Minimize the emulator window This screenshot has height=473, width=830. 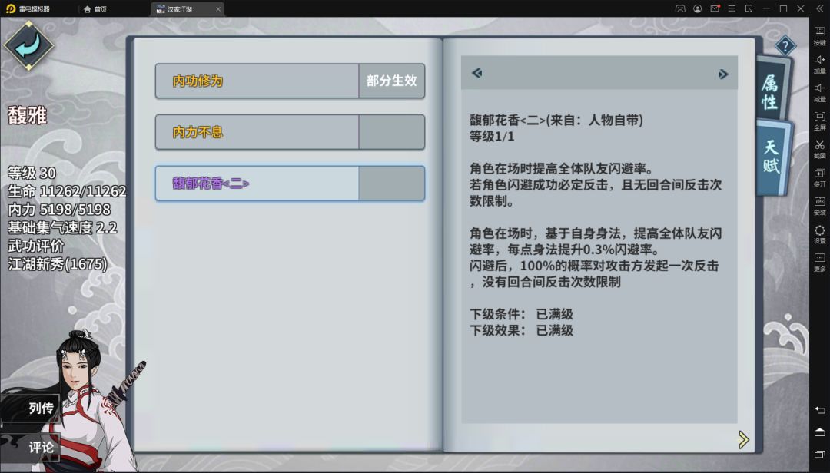pos(766,8)
